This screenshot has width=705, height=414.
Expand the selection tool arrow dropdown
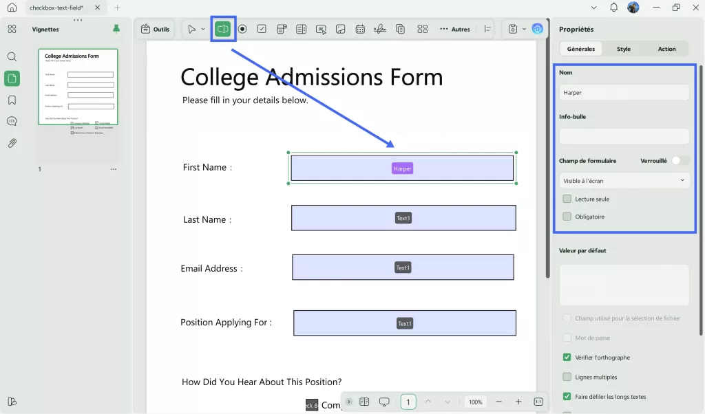tap(203, 29)
